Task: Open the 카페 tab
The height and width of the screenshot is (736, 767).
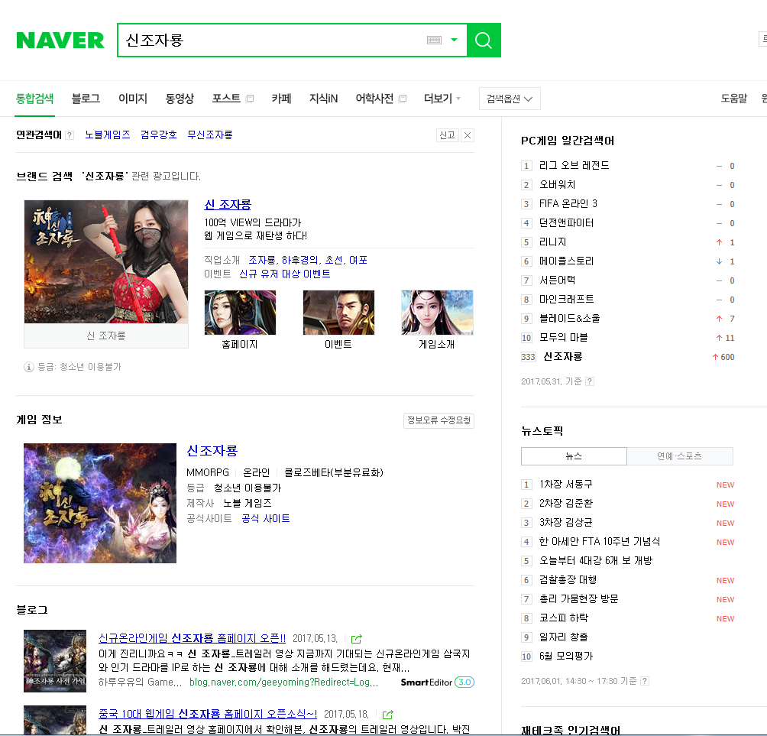Action: [x=281, y=99]
